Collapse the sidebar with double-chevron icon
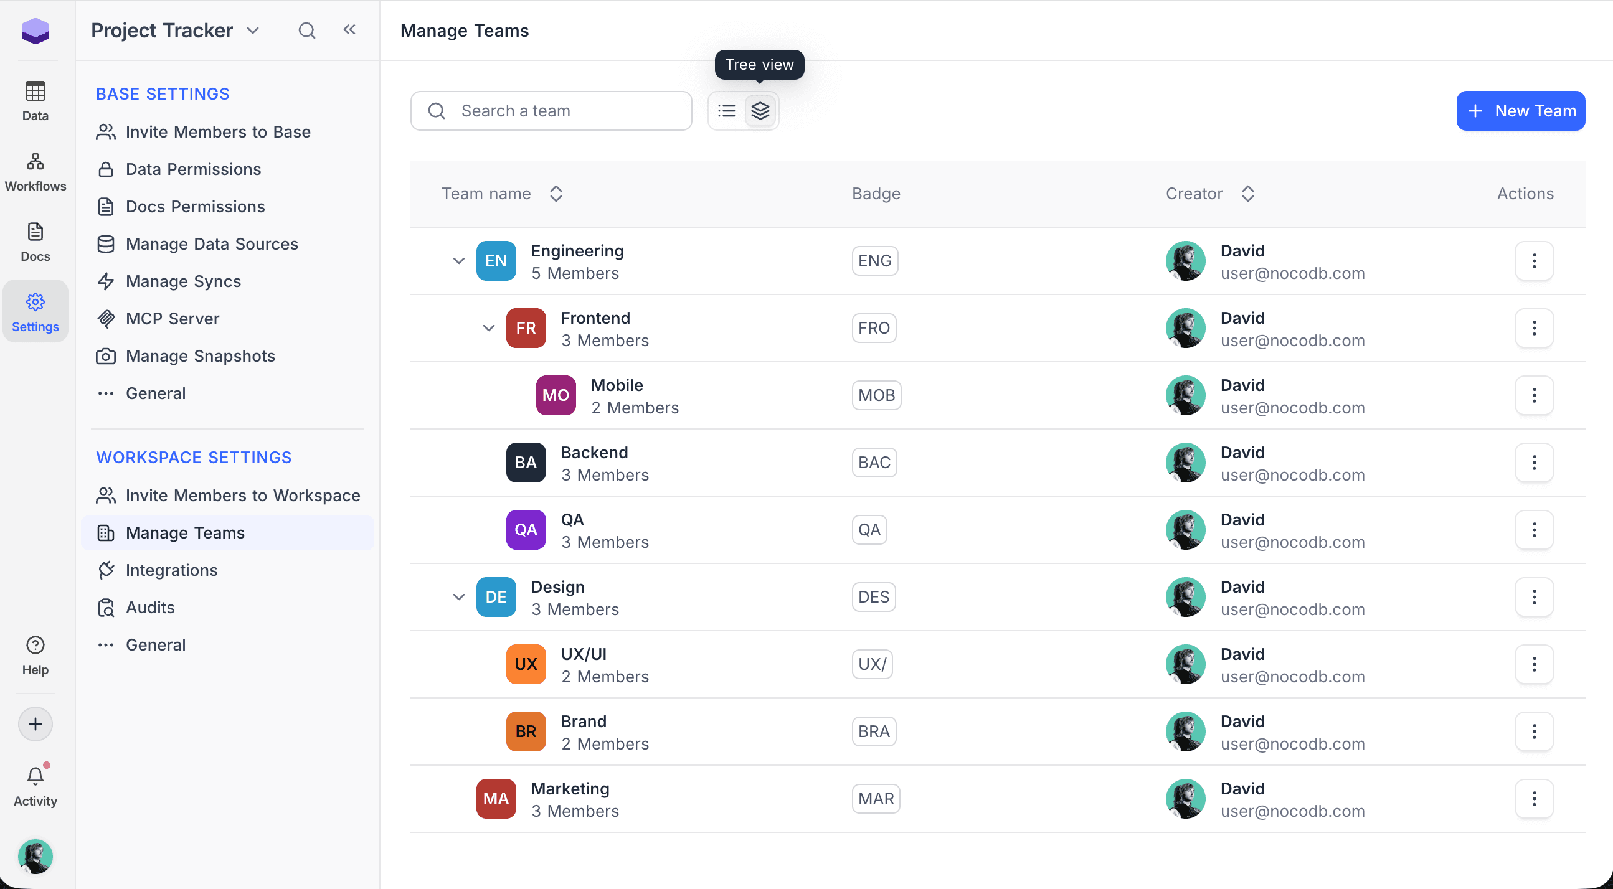 click(349, 29)
